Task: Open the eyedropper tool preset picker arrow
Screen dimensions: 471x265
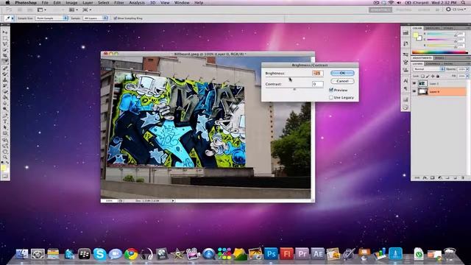Action: (x=13, y=18)
